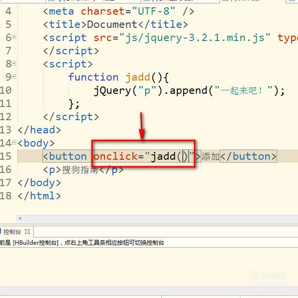
Task: Click the jQuery call on line 10
Action: coord(112,91)
